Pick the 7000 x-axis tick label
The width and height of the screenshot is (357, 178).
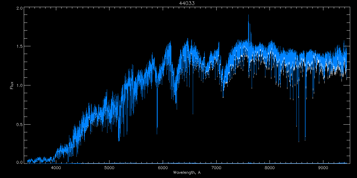(x=216, y=168)
